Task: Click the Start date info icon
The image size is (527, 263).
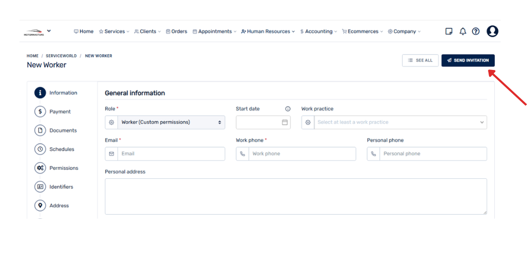Action: (288, 109)
